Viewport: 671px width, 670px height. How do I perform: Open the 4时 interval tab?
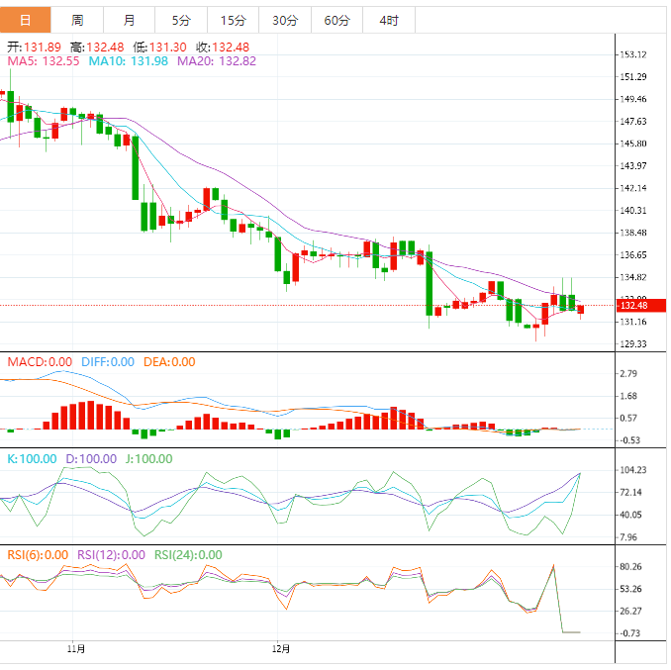pyautogui.click(x=389, y=20)
